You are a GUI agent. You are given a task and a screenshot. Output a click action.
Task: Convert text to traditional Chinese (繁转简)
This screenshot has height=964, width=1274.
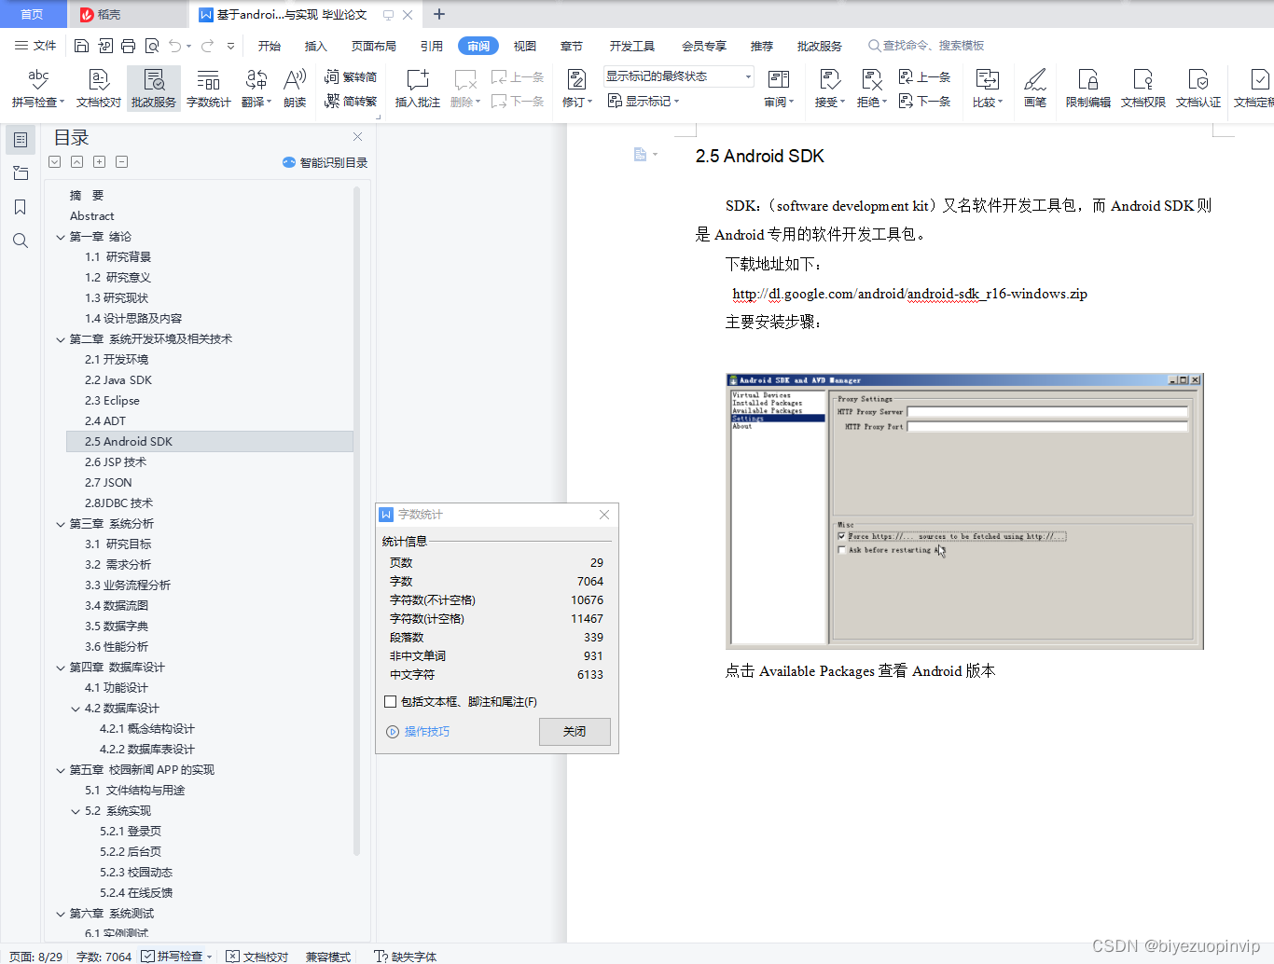click(x=351, y=76)
